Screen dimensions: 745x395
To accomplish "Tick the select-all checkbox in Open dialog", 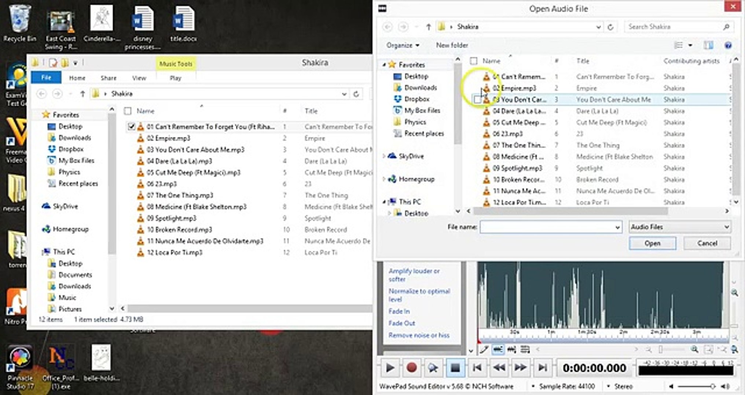I will click(474, 61).
